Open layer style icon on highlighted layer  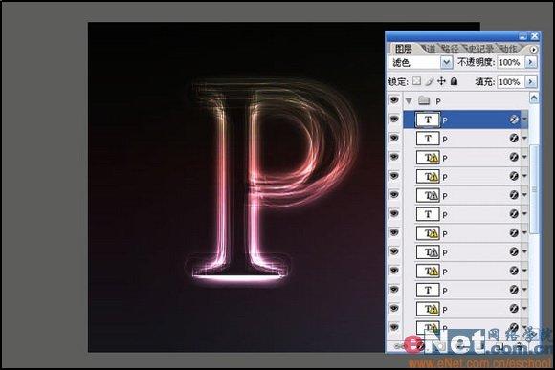[x=514, y=120]
